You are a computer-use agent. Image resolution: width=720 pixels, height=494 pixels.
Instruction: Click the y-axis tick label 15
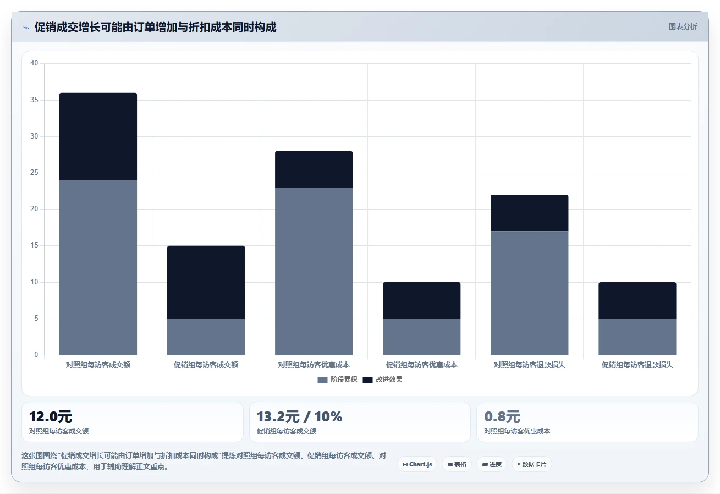[x=34, y=245]
